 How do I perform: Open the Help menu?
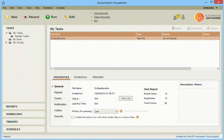37,8
